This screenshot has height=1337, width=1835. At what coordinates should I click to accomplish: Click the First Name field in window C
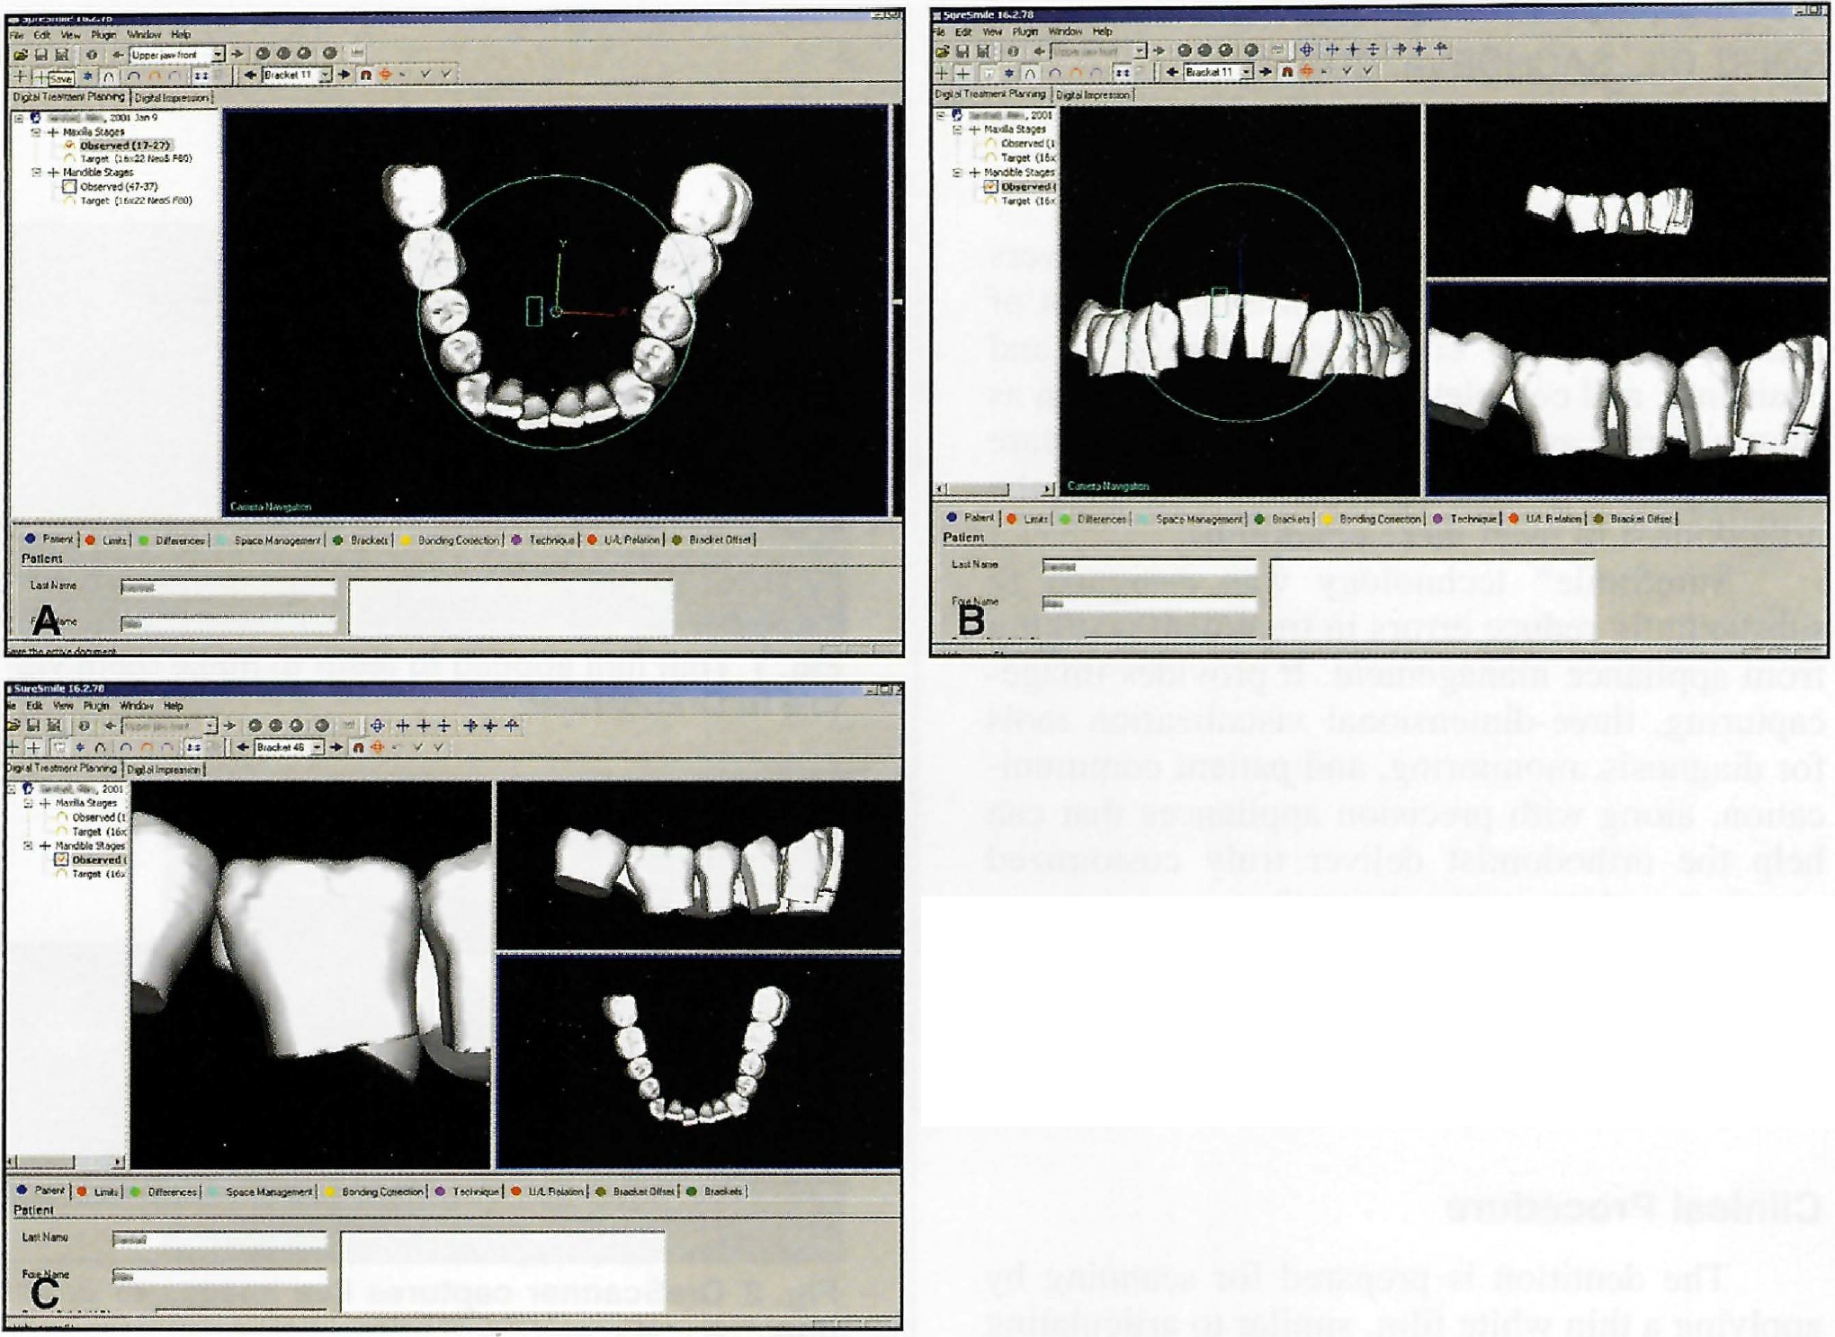point(219,1277)
